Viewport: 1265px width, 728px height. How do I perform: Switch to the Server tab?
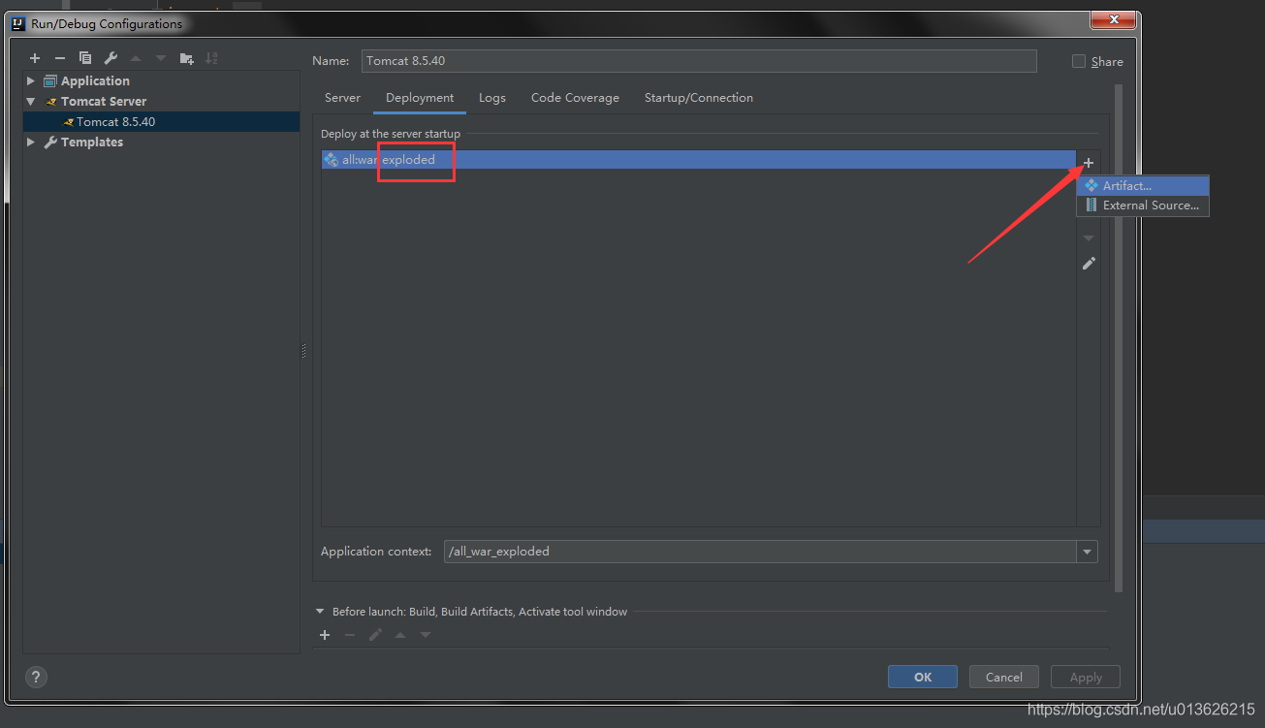(342, 98)
